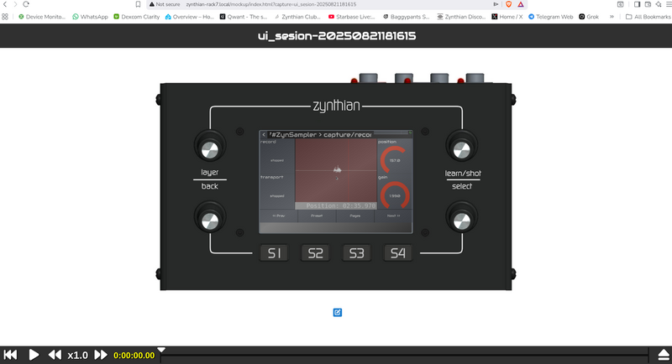Click the << Prev button on the screen
Screen dimensions: 672x364
point(279,216)
